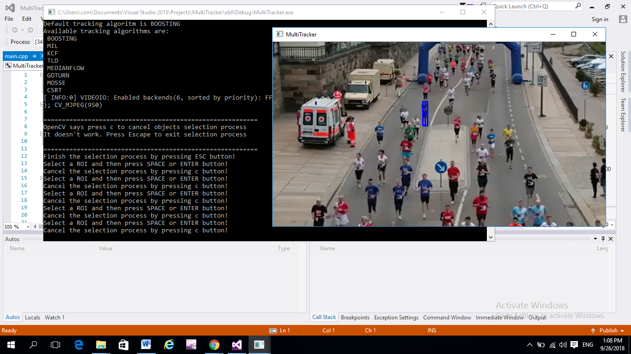Screen dimensions: 631x354
Task: Open Internet Explorer from taskbar
Action: [x=169, y=344]
